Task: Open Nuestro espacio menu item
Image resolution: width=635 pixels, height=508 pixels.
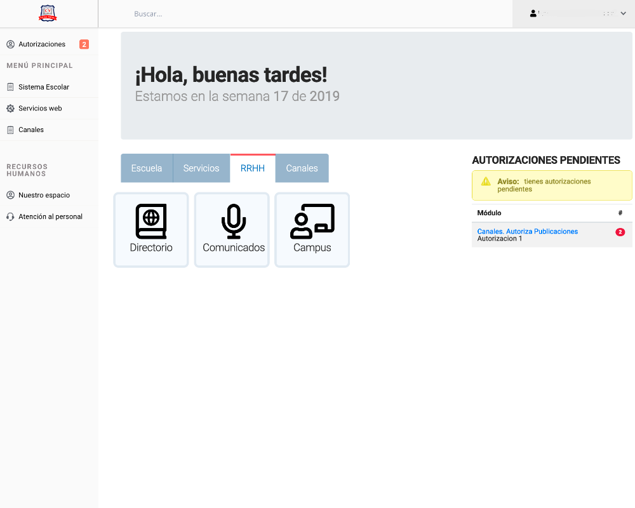Action: pos(49,195)
